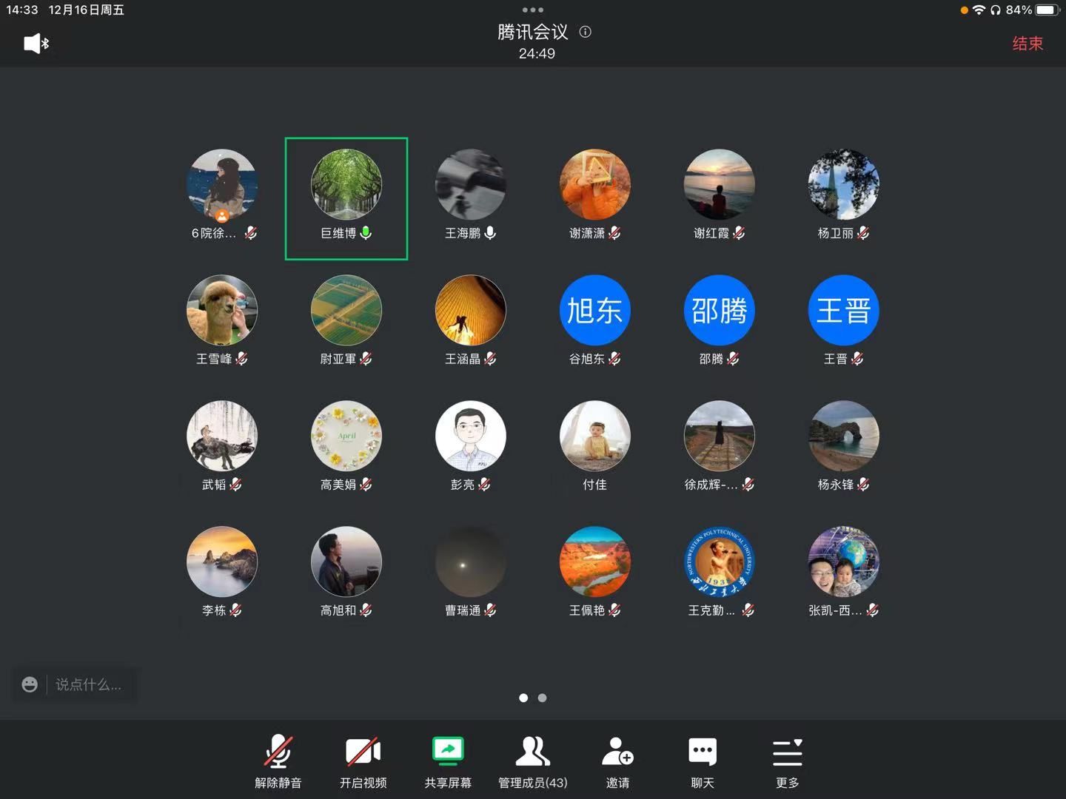Tap 彭亮's cartoon portrait avatar

(470, 436)
